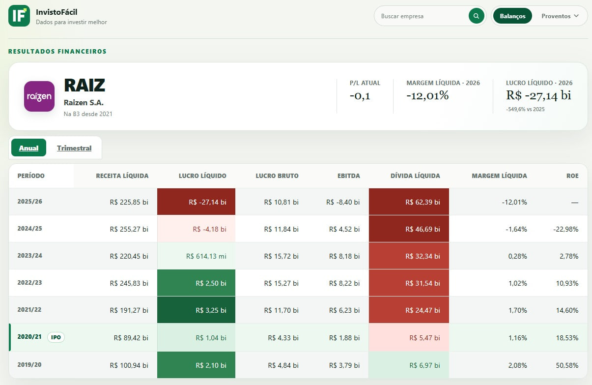Click the EBITDA column header
Screen dimensions: 592x385
click(x=349, y=176)
